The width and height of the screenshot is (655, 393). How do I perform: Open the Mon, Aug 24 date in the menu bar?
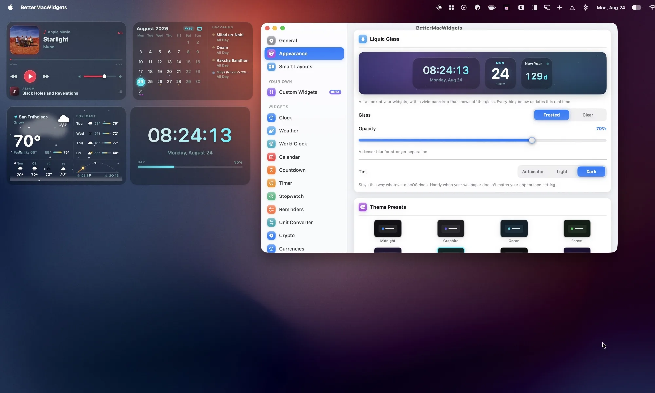coord(611,8)
